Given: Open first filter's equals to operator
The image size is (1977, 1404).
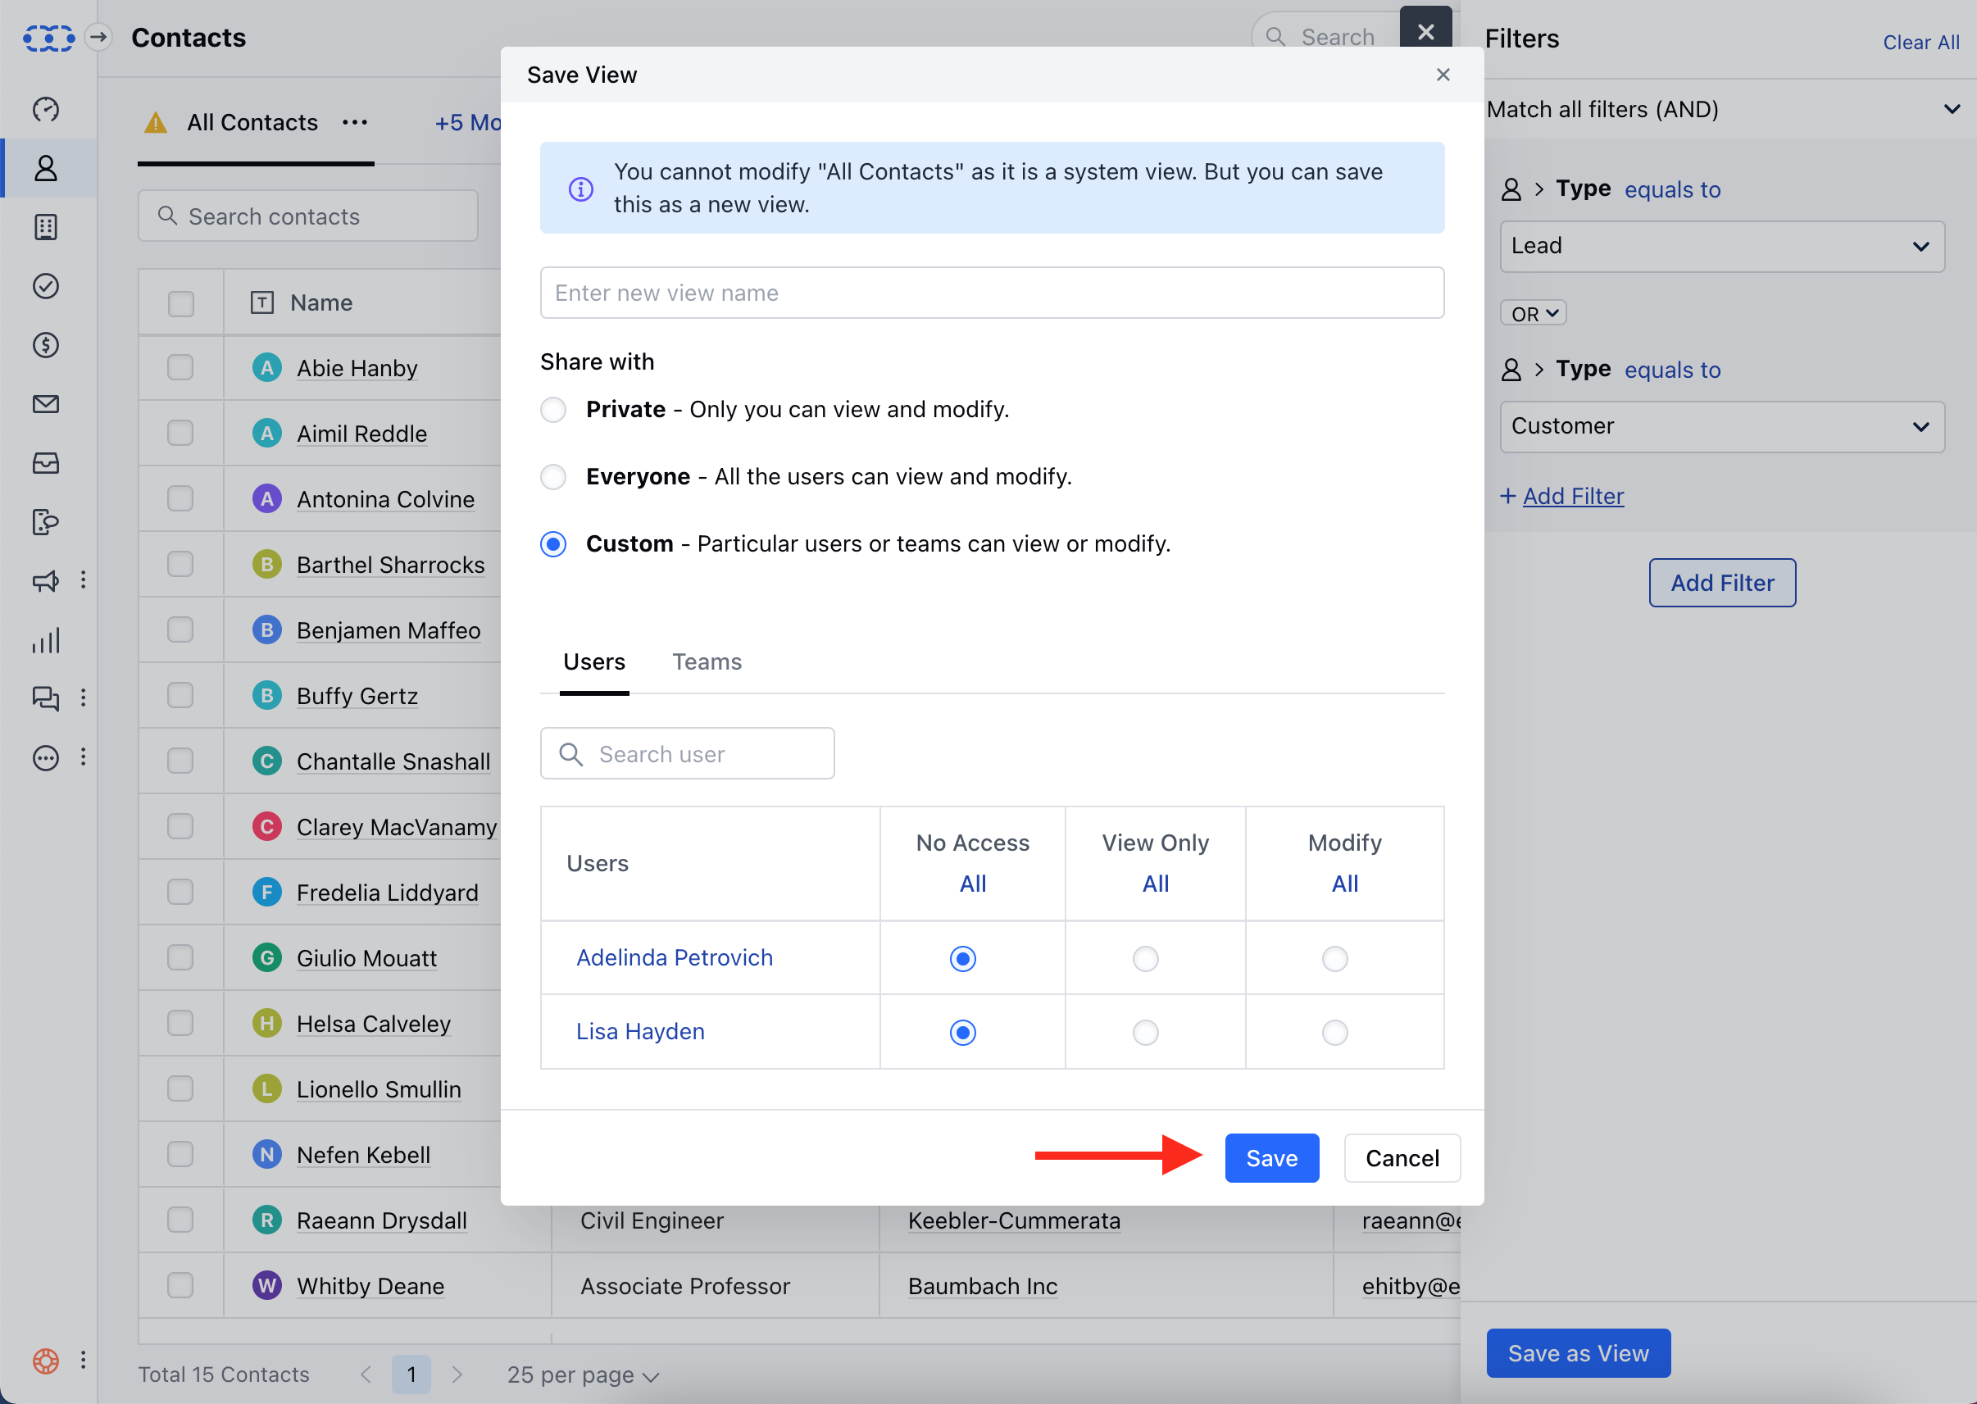Looking at the screenshot, I should coord(1672,189).
